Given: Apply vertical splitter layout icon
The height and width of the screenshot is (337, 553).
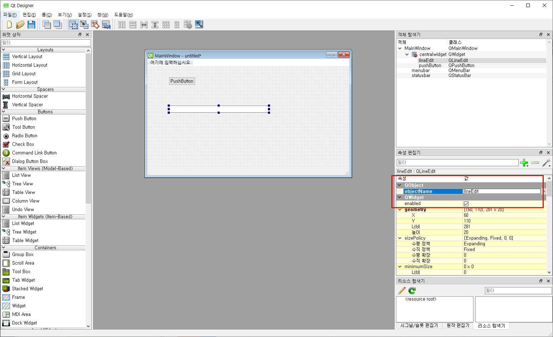Looking at the screenshot, I should pyautogui.click(x=155, y=25).
